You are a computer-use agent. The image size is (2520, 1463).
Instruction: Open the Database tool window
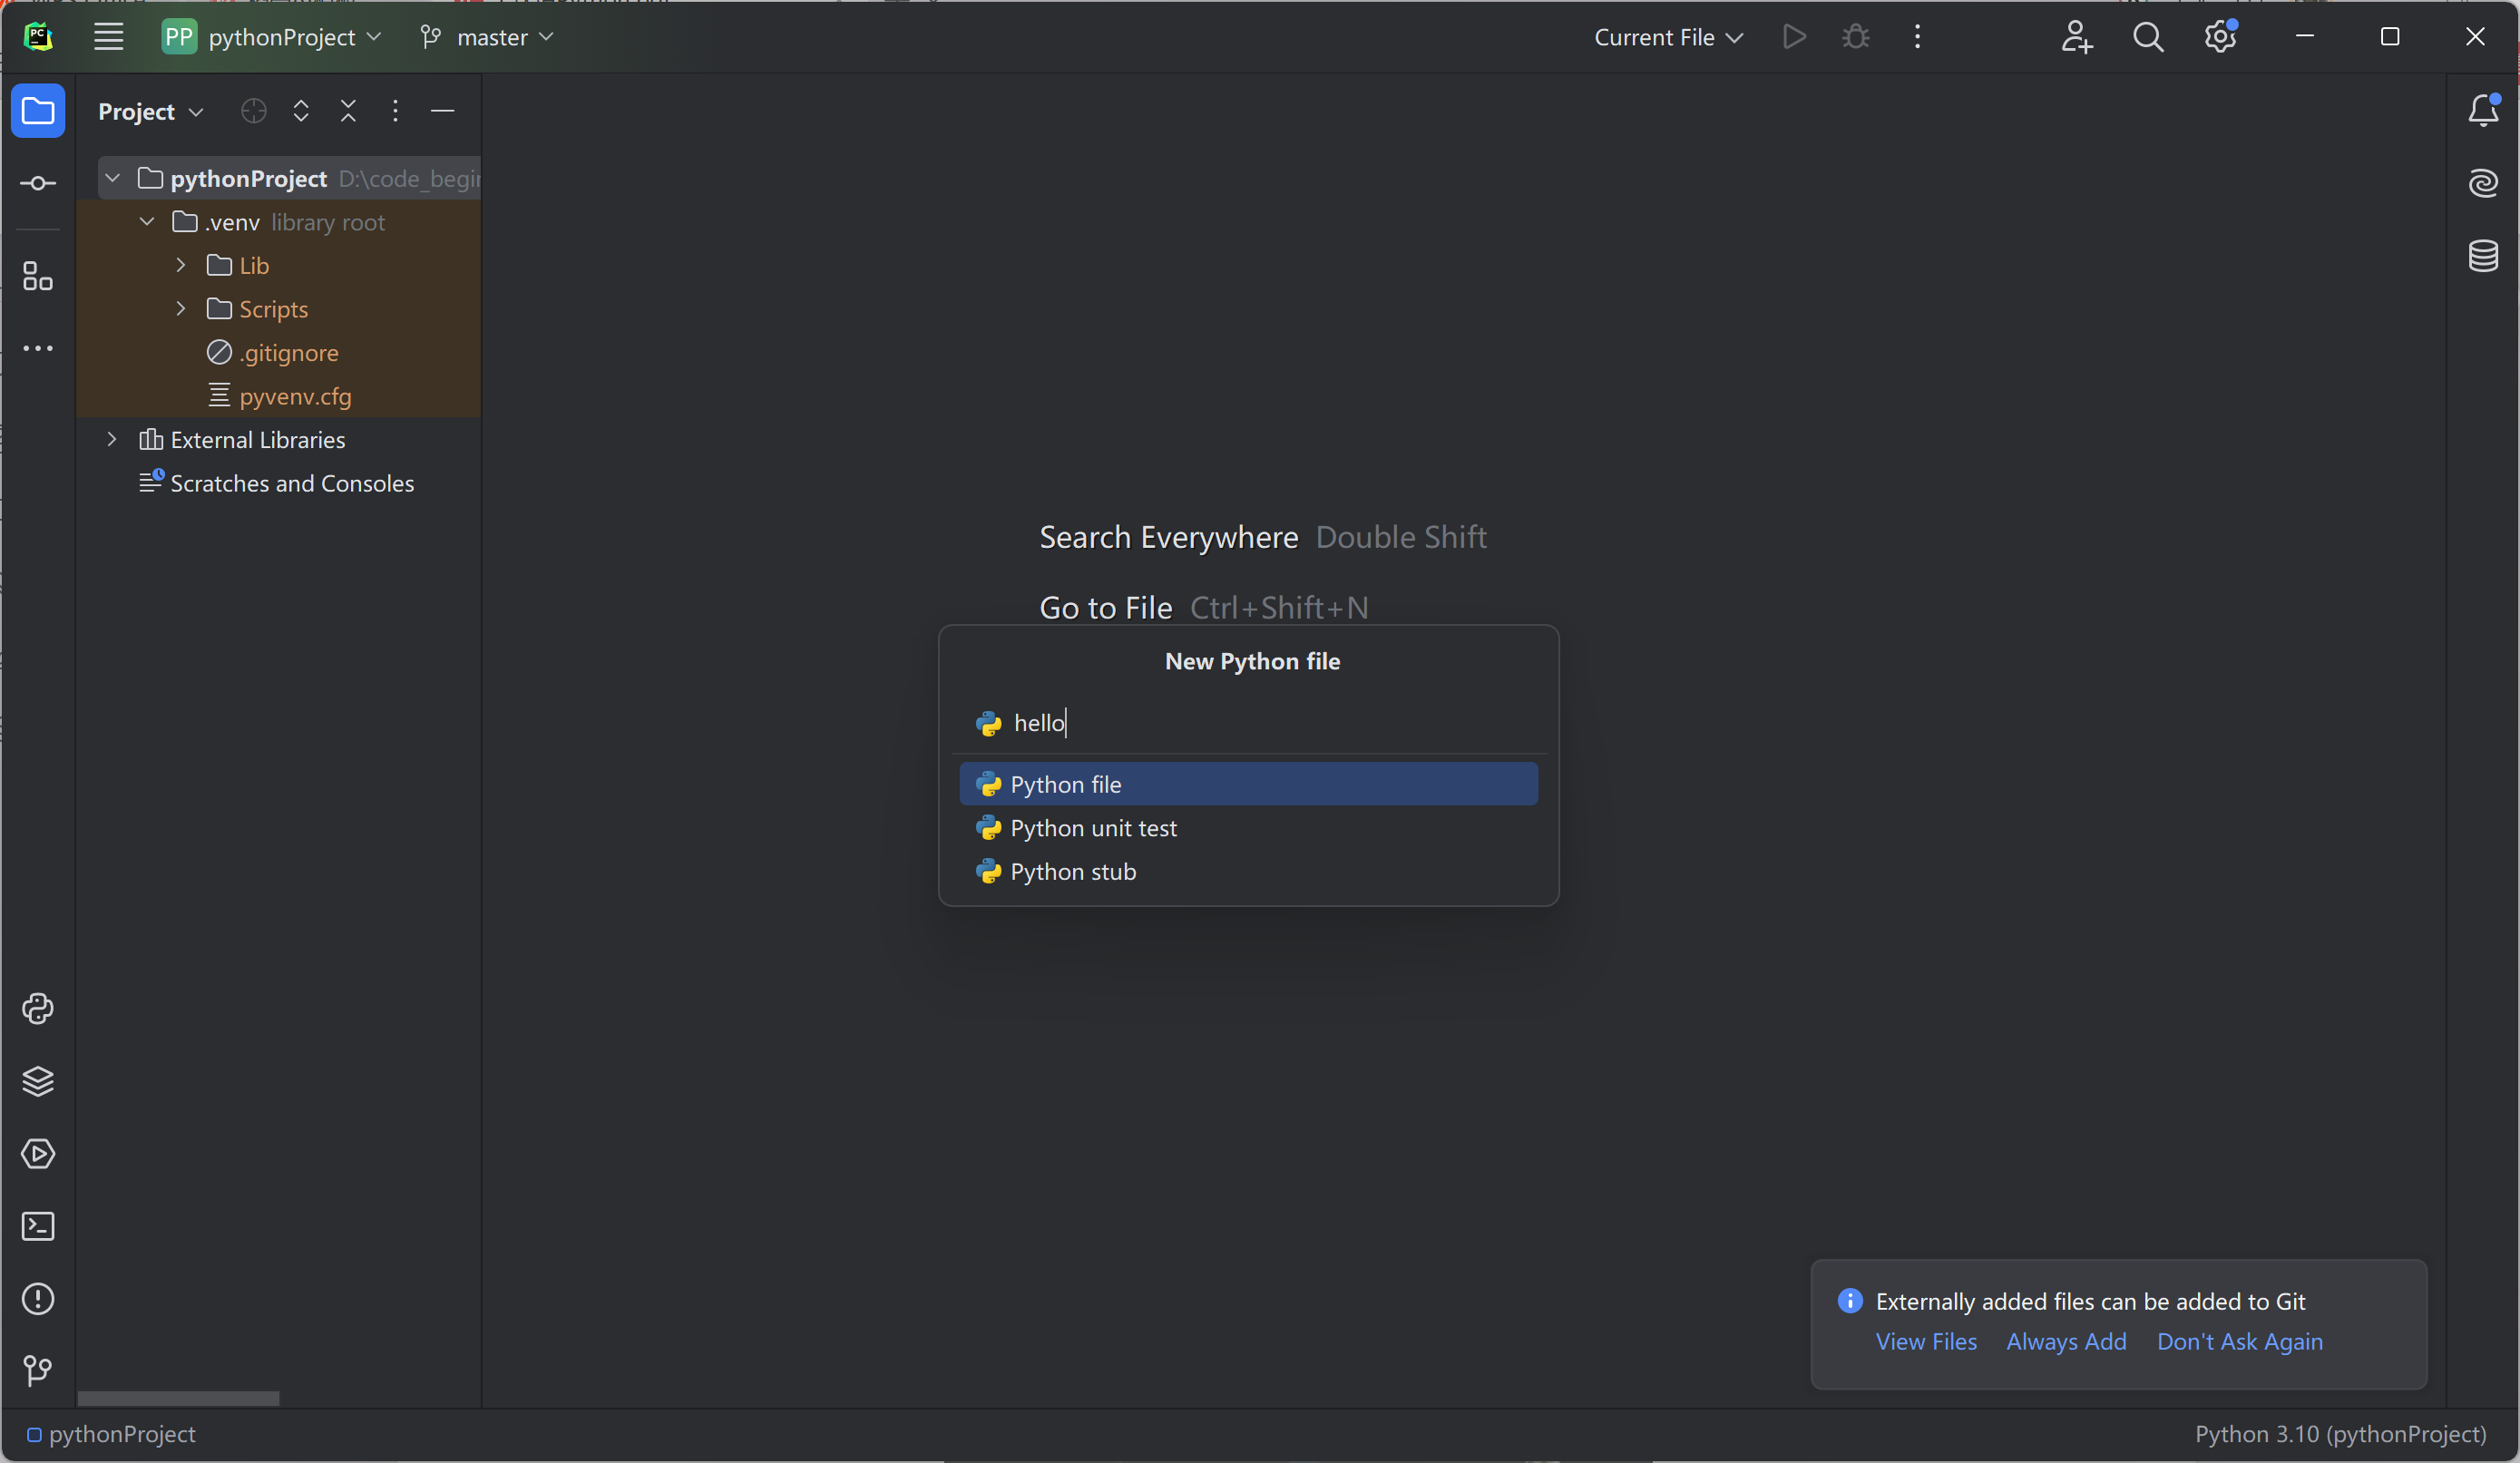click(x=2483, y=255)
